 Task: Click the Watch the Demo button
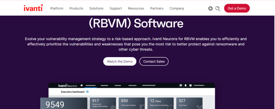[120, 61]
